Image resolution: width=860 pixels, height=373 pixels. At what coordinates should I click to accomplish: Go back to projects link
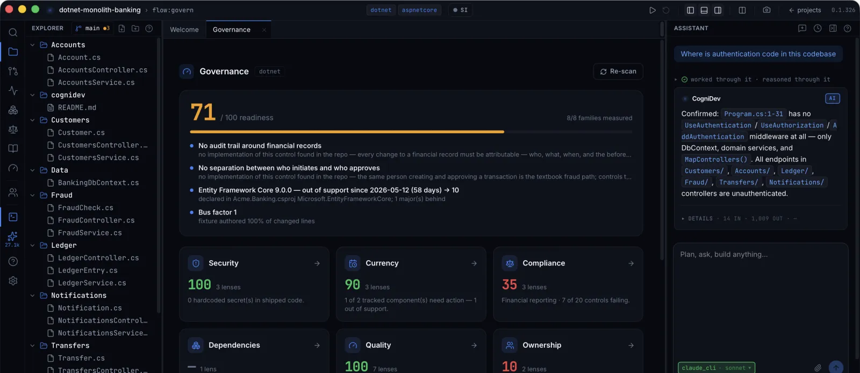point(805,10)
